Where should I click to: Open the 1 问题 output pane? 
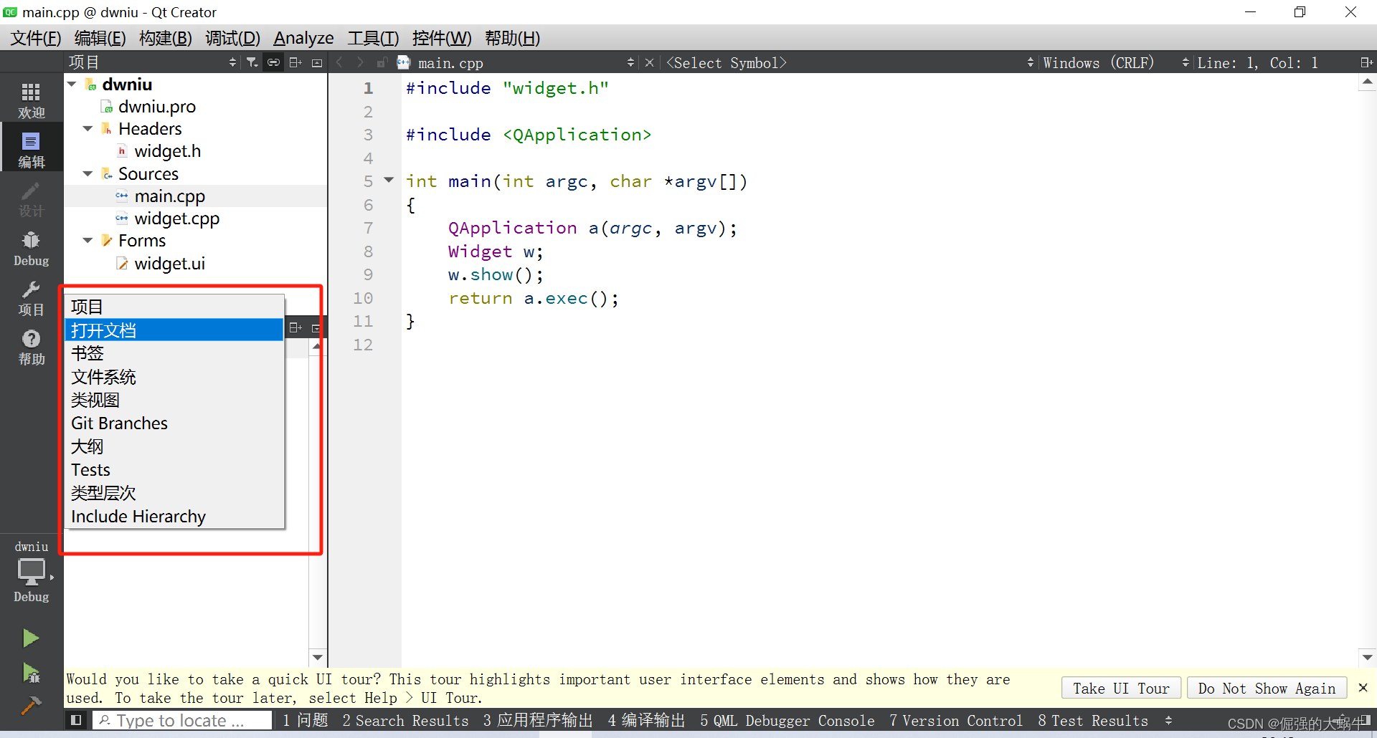[x=305, y=721]
